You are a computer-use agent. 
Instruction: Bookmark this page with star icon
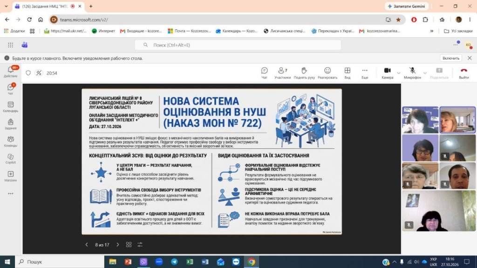(x=398, y=20)
